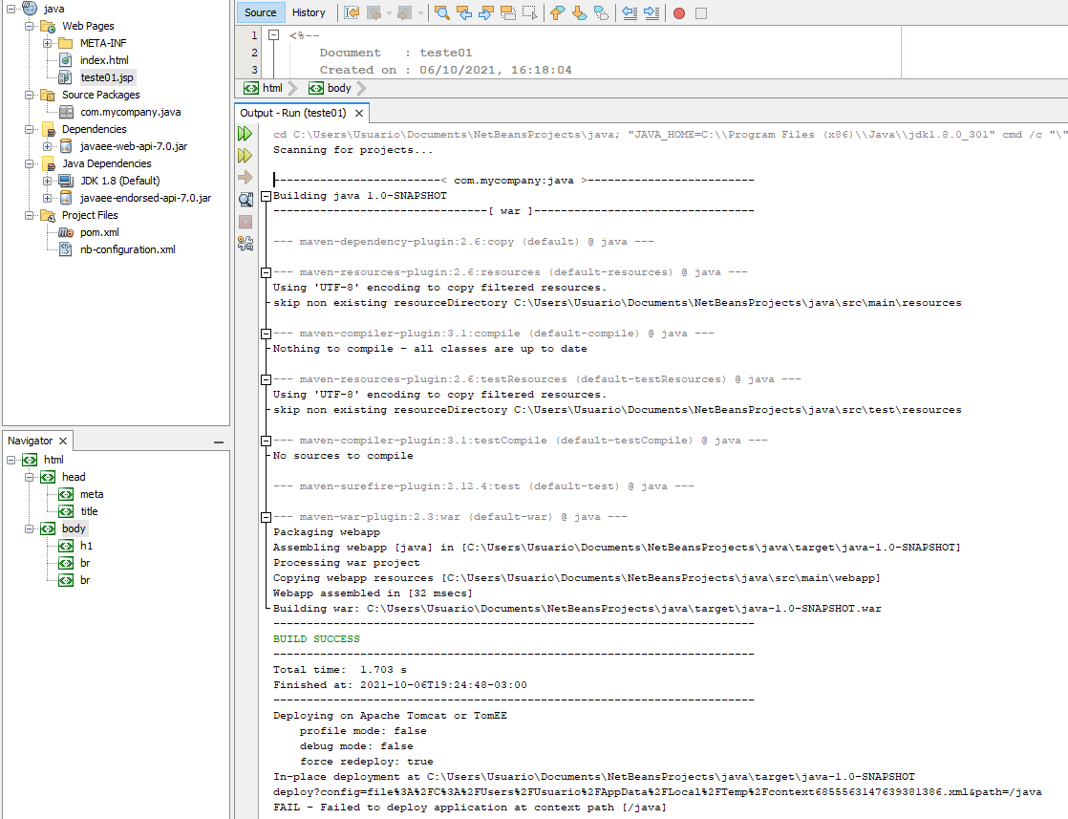1068x819 pixels.
Task: Select javaee-endorsed-api-7.0.jar item
Action: coord(146,198)
